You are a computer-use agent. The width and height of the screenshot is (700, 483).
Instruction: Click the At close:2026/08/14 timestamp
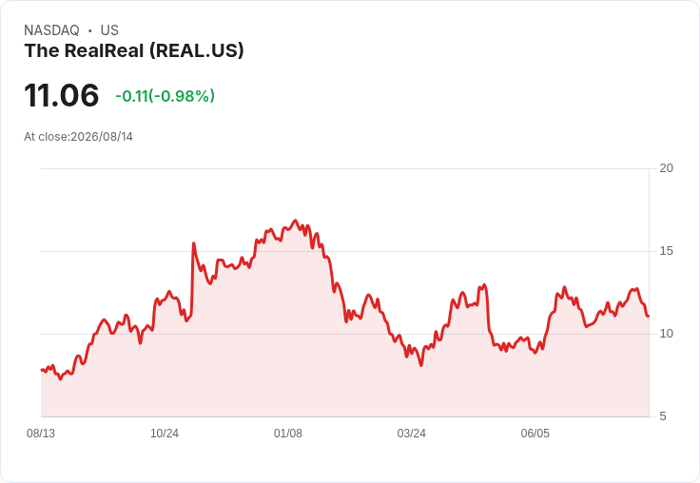[78, 137]
